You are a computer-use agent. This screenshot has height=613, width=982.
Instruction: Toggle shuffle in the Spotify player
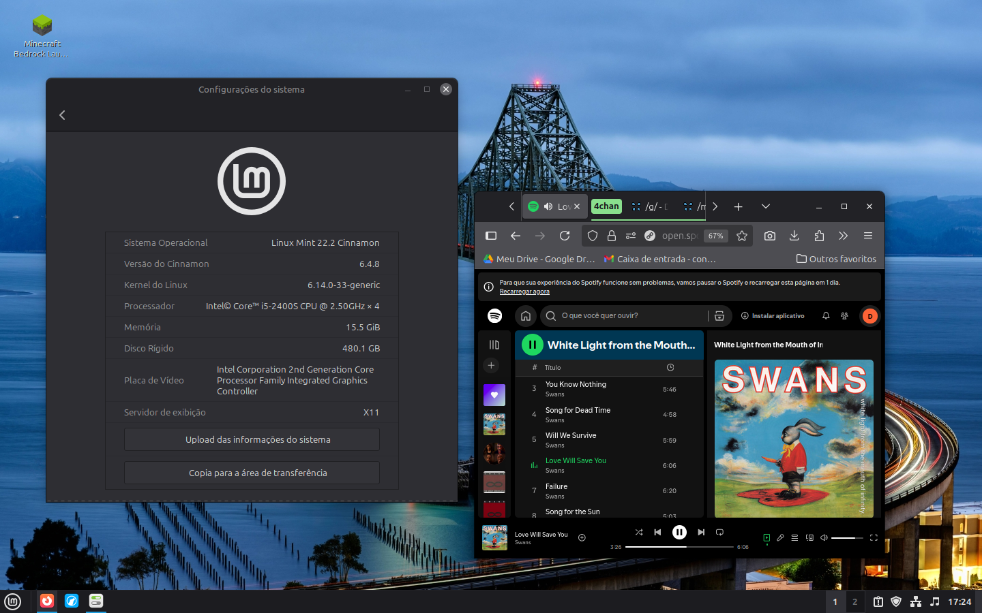pyautogui.click(x=639, y=532)
